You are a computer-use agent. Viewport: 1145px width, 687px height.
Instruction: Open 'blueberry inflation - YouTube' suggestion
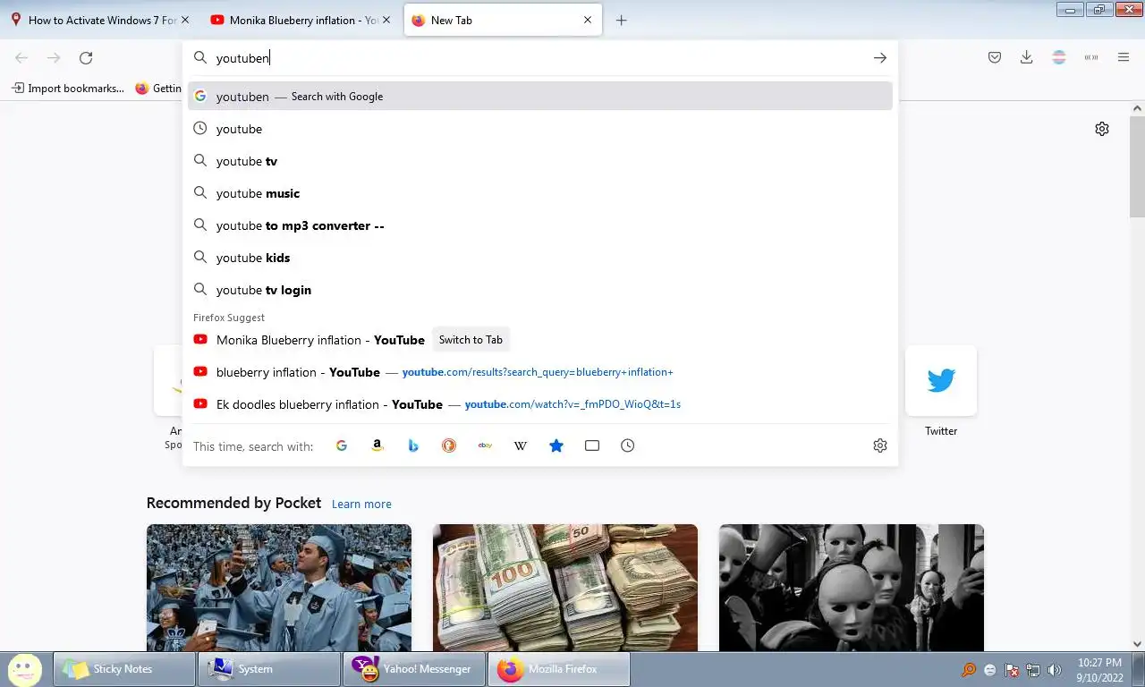[540, 372]
